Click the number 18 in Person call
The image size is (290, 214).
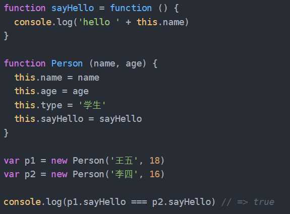(x=154, y=161)
